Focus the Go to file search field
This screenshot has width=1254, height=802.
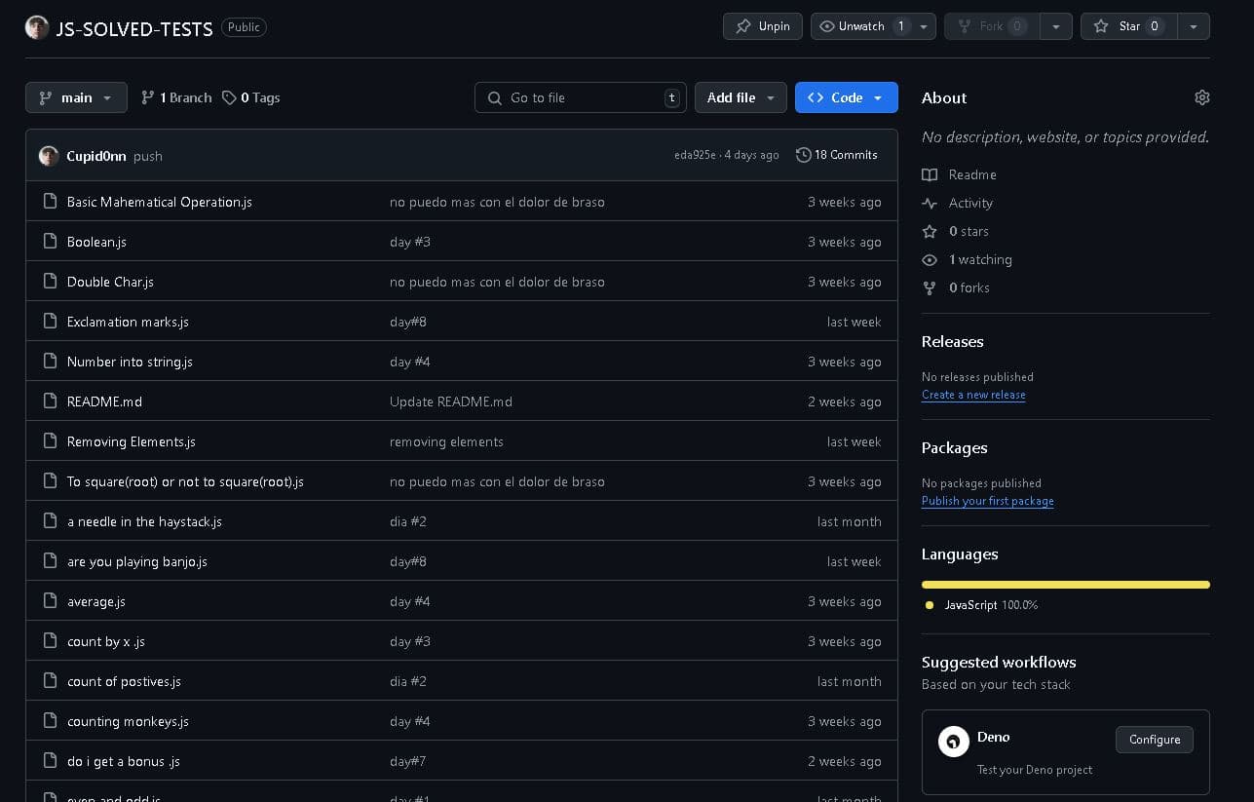coord(581,97)
